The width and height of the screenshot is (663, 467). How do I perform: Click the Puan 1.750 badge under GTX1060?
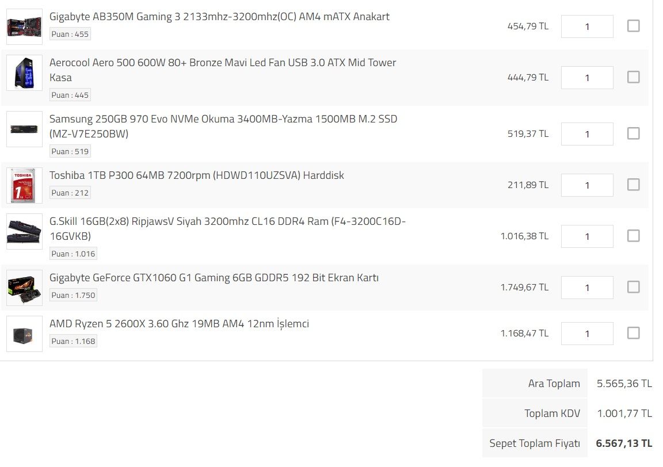73,294
